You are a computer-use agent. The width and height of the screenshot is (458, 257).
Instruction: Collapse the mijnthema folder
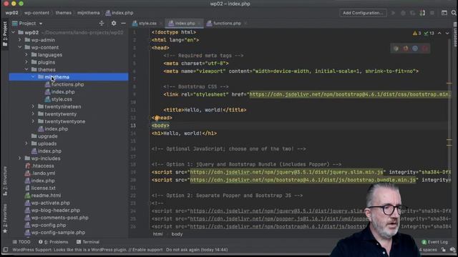click(x=33, y=77)
